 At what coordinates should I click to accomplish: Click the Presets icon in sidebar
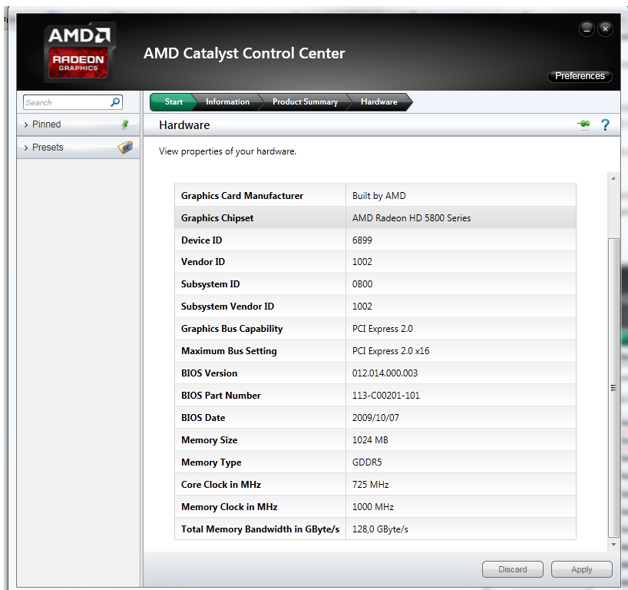click(x=125, y=147)
